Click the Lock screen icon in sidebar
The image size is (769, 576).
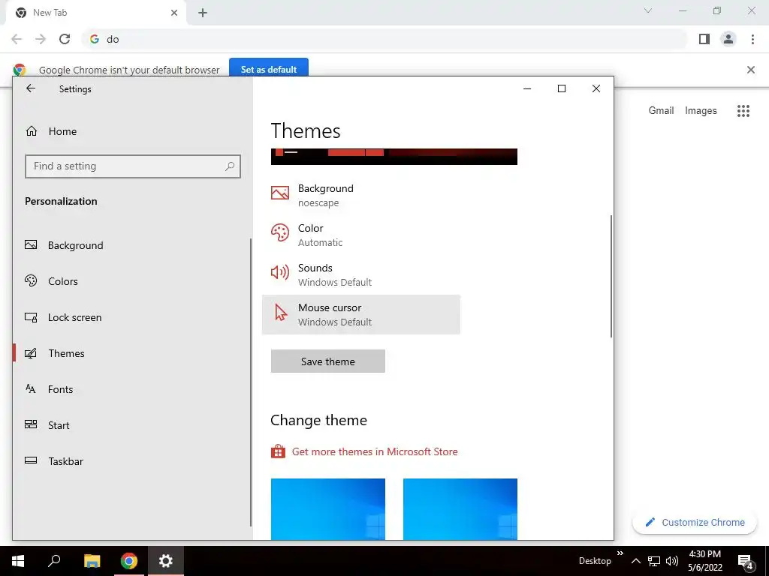coord(31,317)
